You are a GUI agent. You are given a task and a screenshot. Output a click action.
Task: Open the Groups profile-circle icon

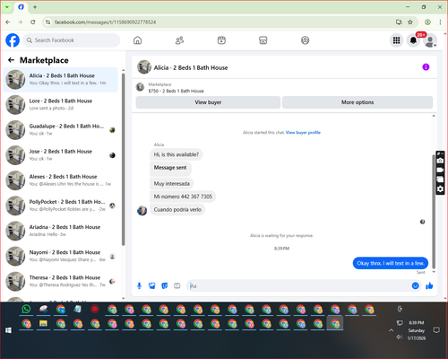pos(305,40)
